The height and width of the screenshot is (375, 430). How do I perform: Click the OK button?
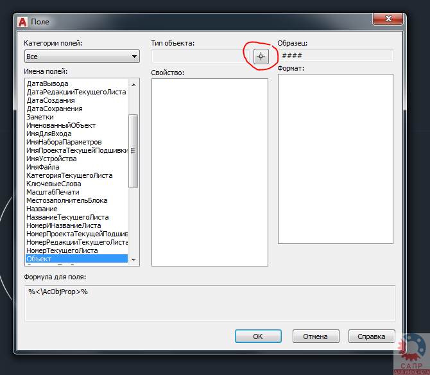[258, 336]
